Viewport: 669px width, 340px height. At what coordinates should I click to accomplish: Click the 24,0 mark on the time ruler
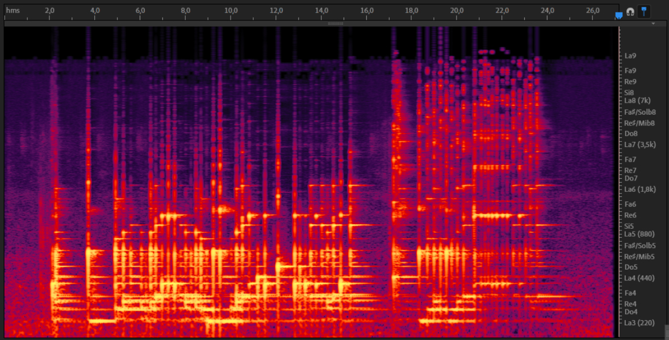(x=547, y=10)
